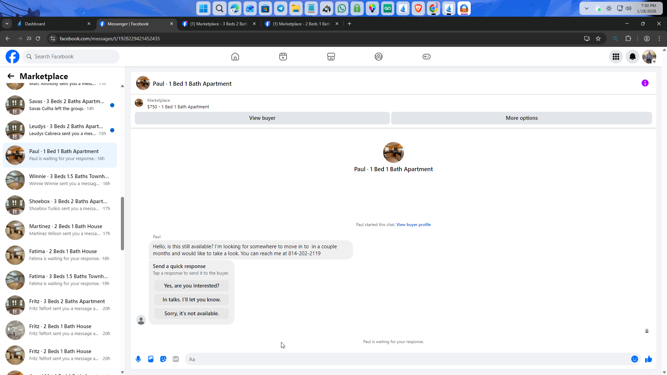The image size is (667, 375).
Task: Expand the system tray hidden icons chevron
Action: click(587, 8)
